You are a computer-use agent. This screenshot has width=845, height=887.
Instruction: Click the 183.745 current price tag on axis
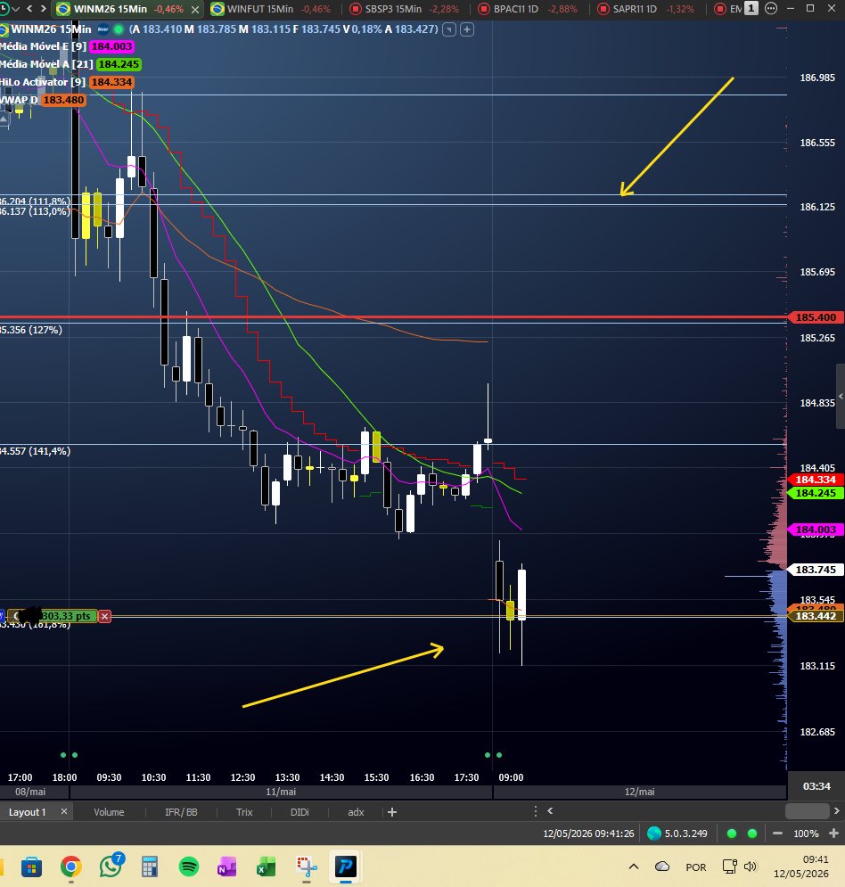coord(816,570)
